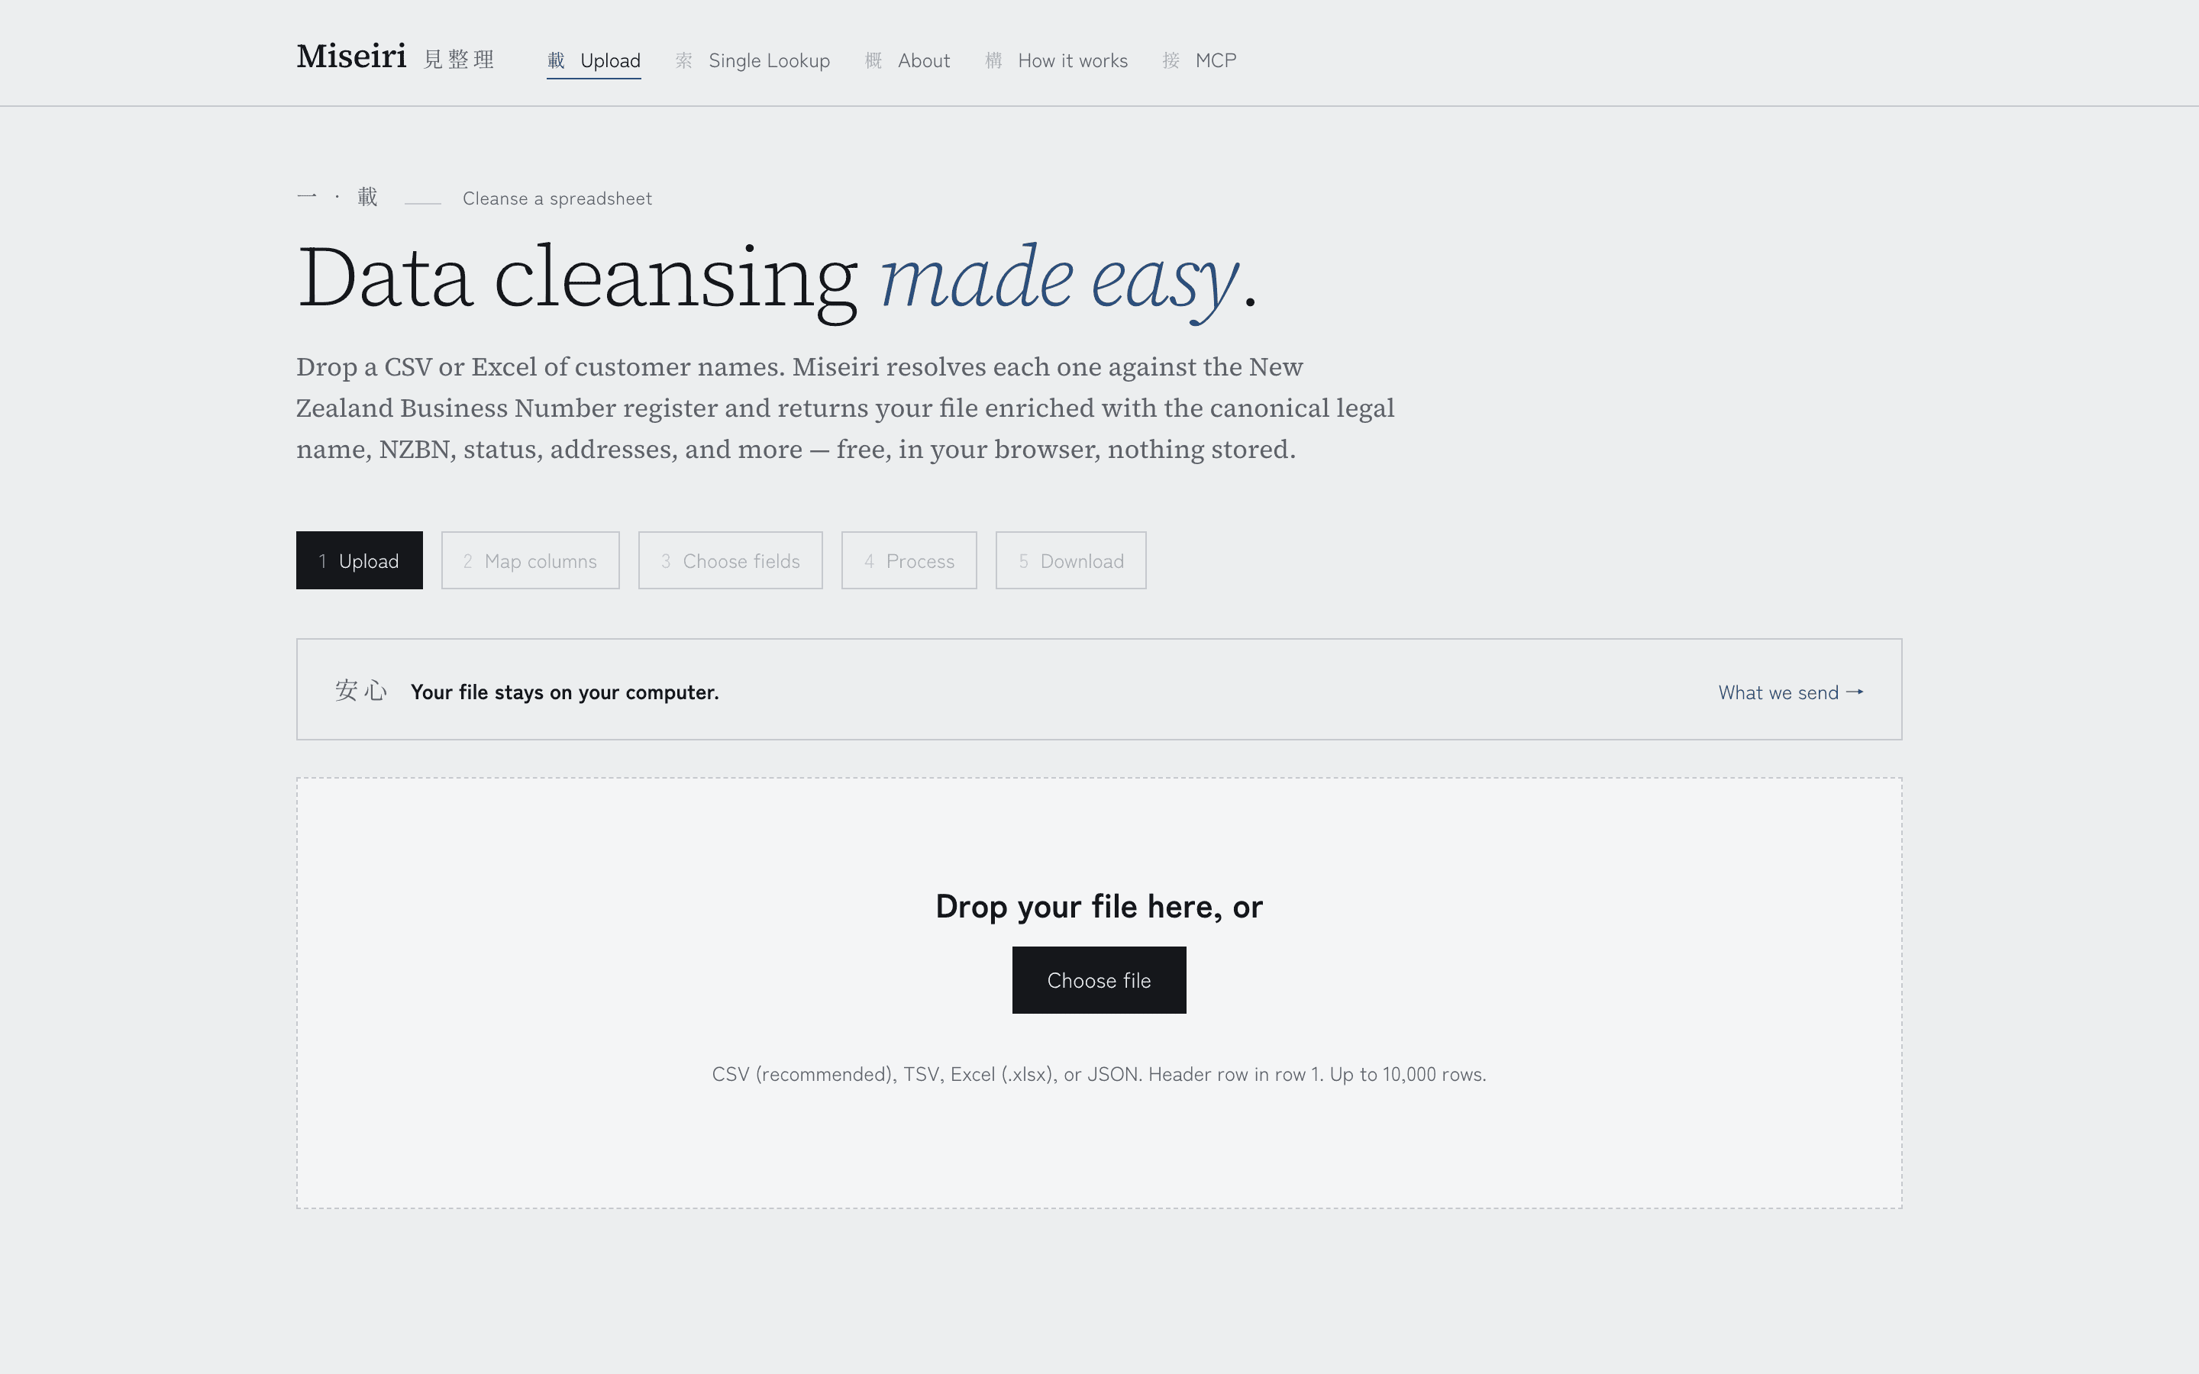Click the Choose file button
Image resolution: width=2199 pixels, height=1374 pixels.
pos(1099,981)
